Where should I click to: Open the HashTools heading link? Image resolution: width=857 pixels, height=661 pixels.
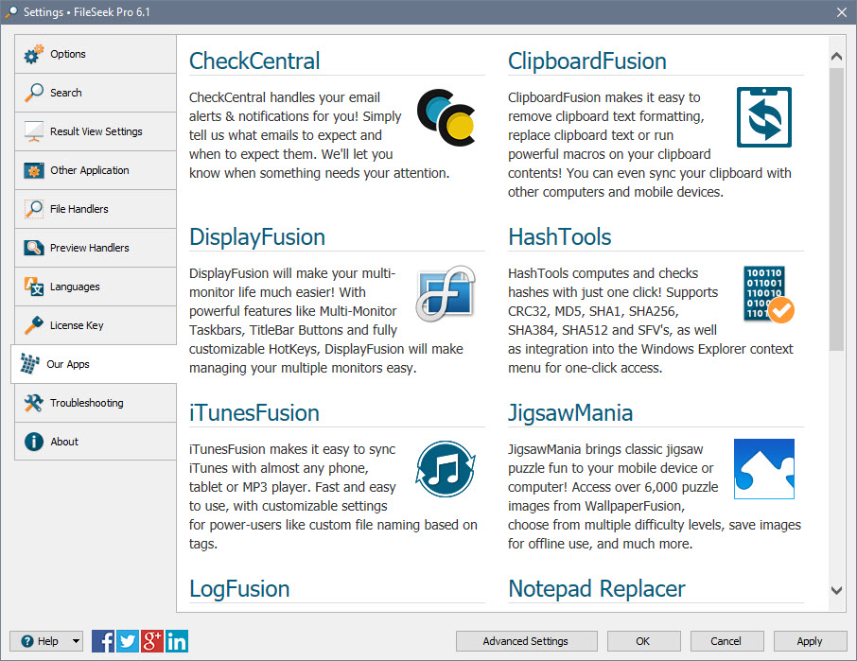point(560,237)
